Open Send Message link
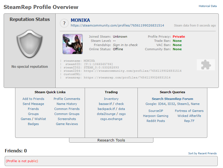This screenshot has height=168, width=223. coord(33,104)
